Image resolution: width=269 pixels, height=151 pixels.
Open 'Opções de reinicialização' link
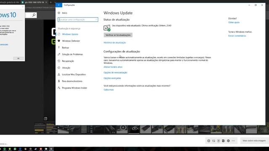click(x=115, y=73)
